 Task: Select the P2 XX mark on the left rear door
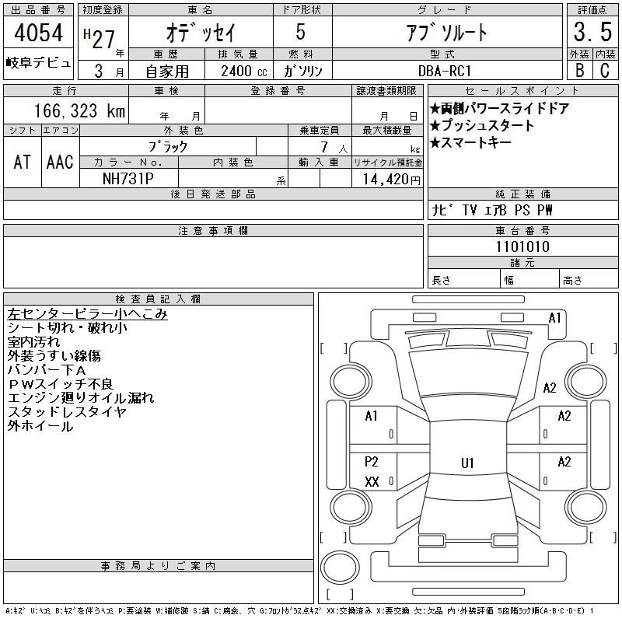pos(372,472)
